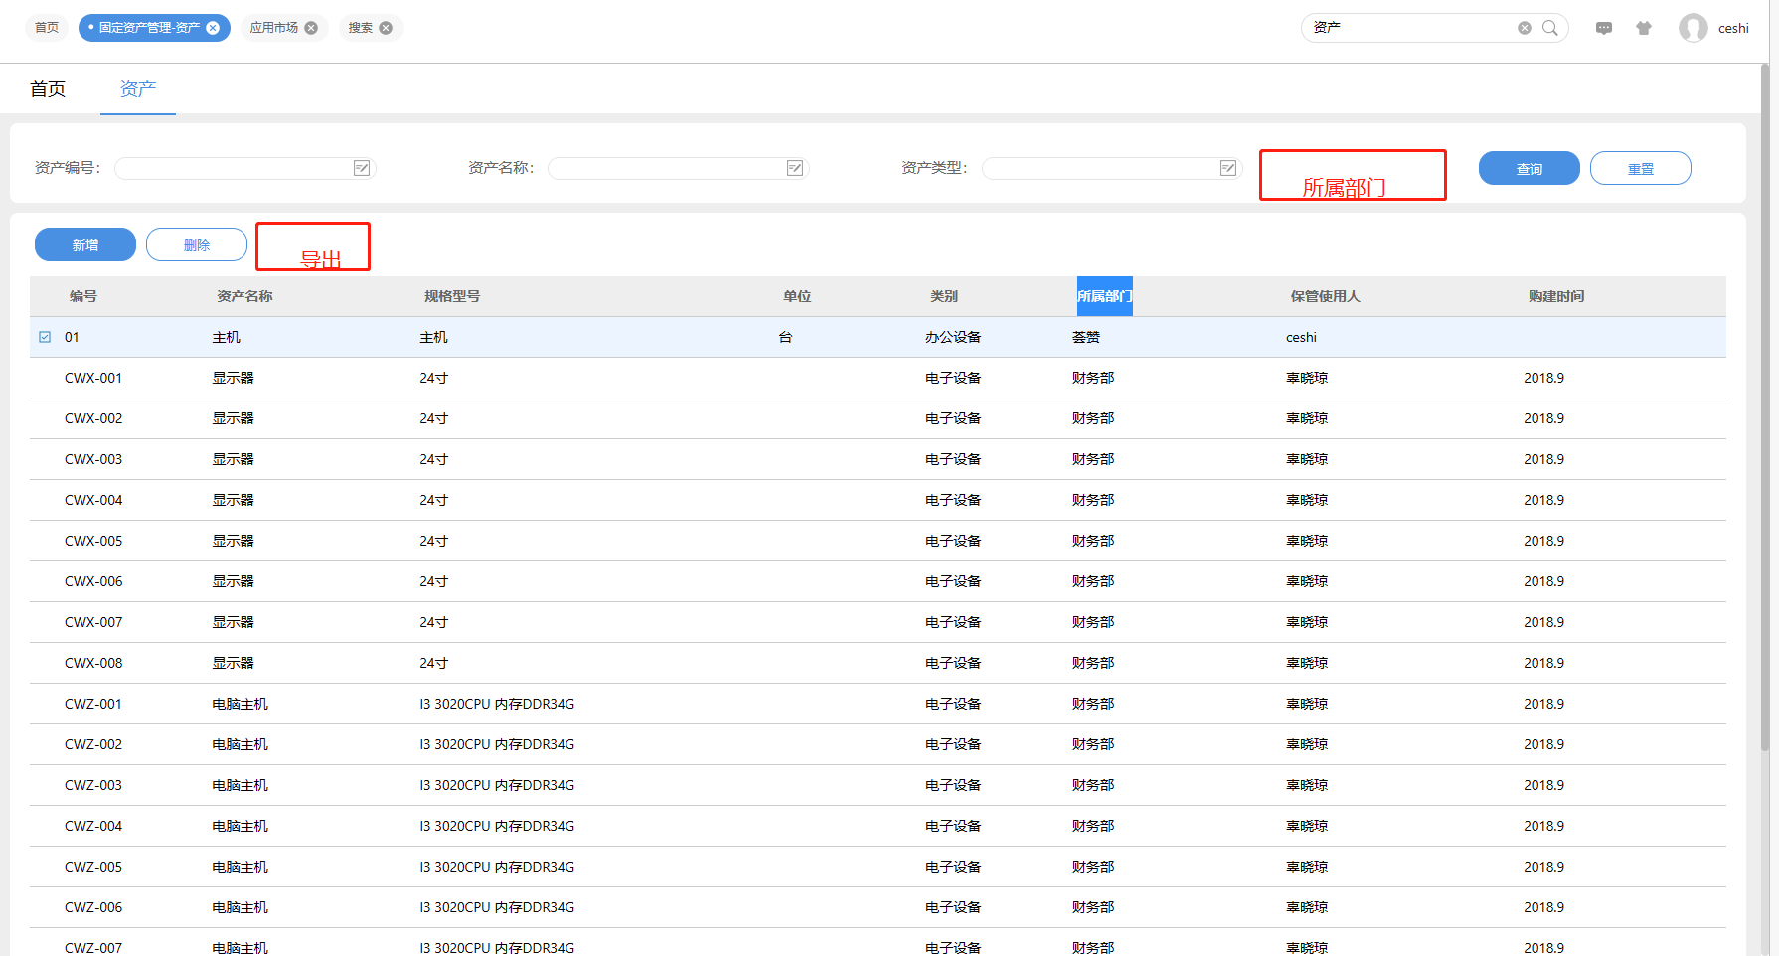The width and height of the screenshot is (1779, 956).
Task: Close the 应用市场 tab
Action: pos(311,28)
